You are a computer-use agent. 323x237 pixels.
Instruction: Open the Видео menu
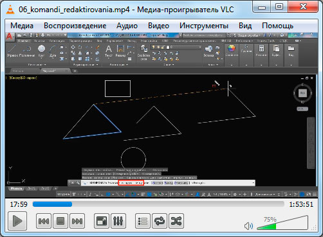click(158, 26)
